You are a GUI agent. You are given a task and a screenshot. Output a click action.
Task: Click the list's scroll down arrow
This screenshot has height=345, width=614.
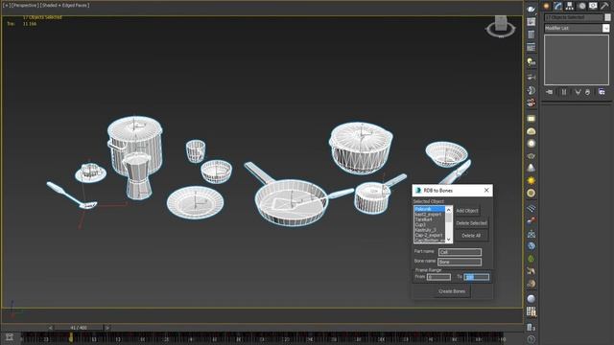(449, 240)
